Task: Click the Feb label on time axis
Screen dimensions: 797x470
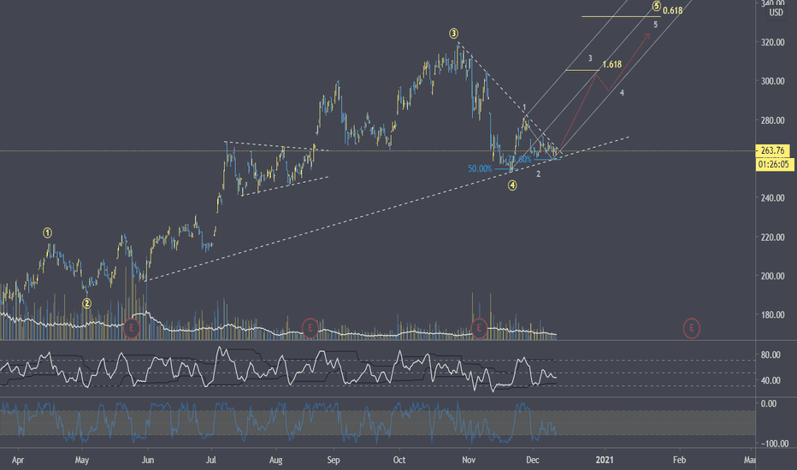Action: point(679,460)
